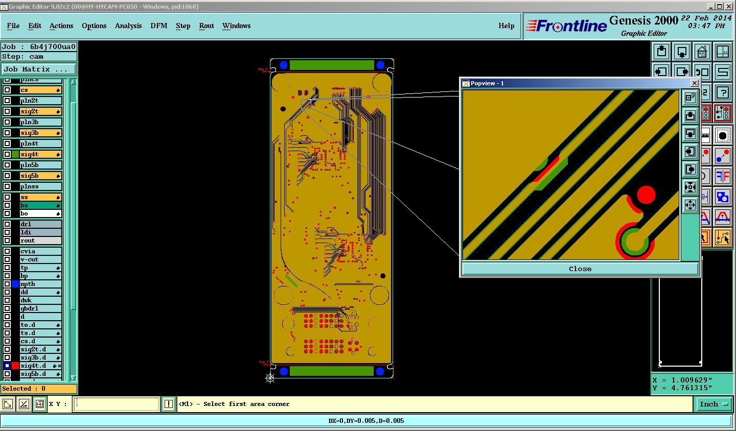The height and width of the screenshot is (431, 736).
Task: Toggle display checkbox for layer pln5b
Action: point(7,165)
